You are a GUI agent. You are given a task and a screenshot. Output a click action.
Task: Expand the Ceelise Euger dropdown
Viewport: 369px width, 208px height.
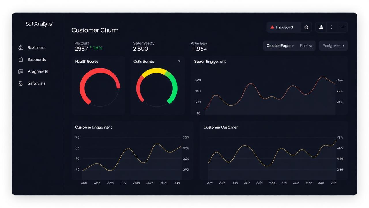click(x=280, y=46)
